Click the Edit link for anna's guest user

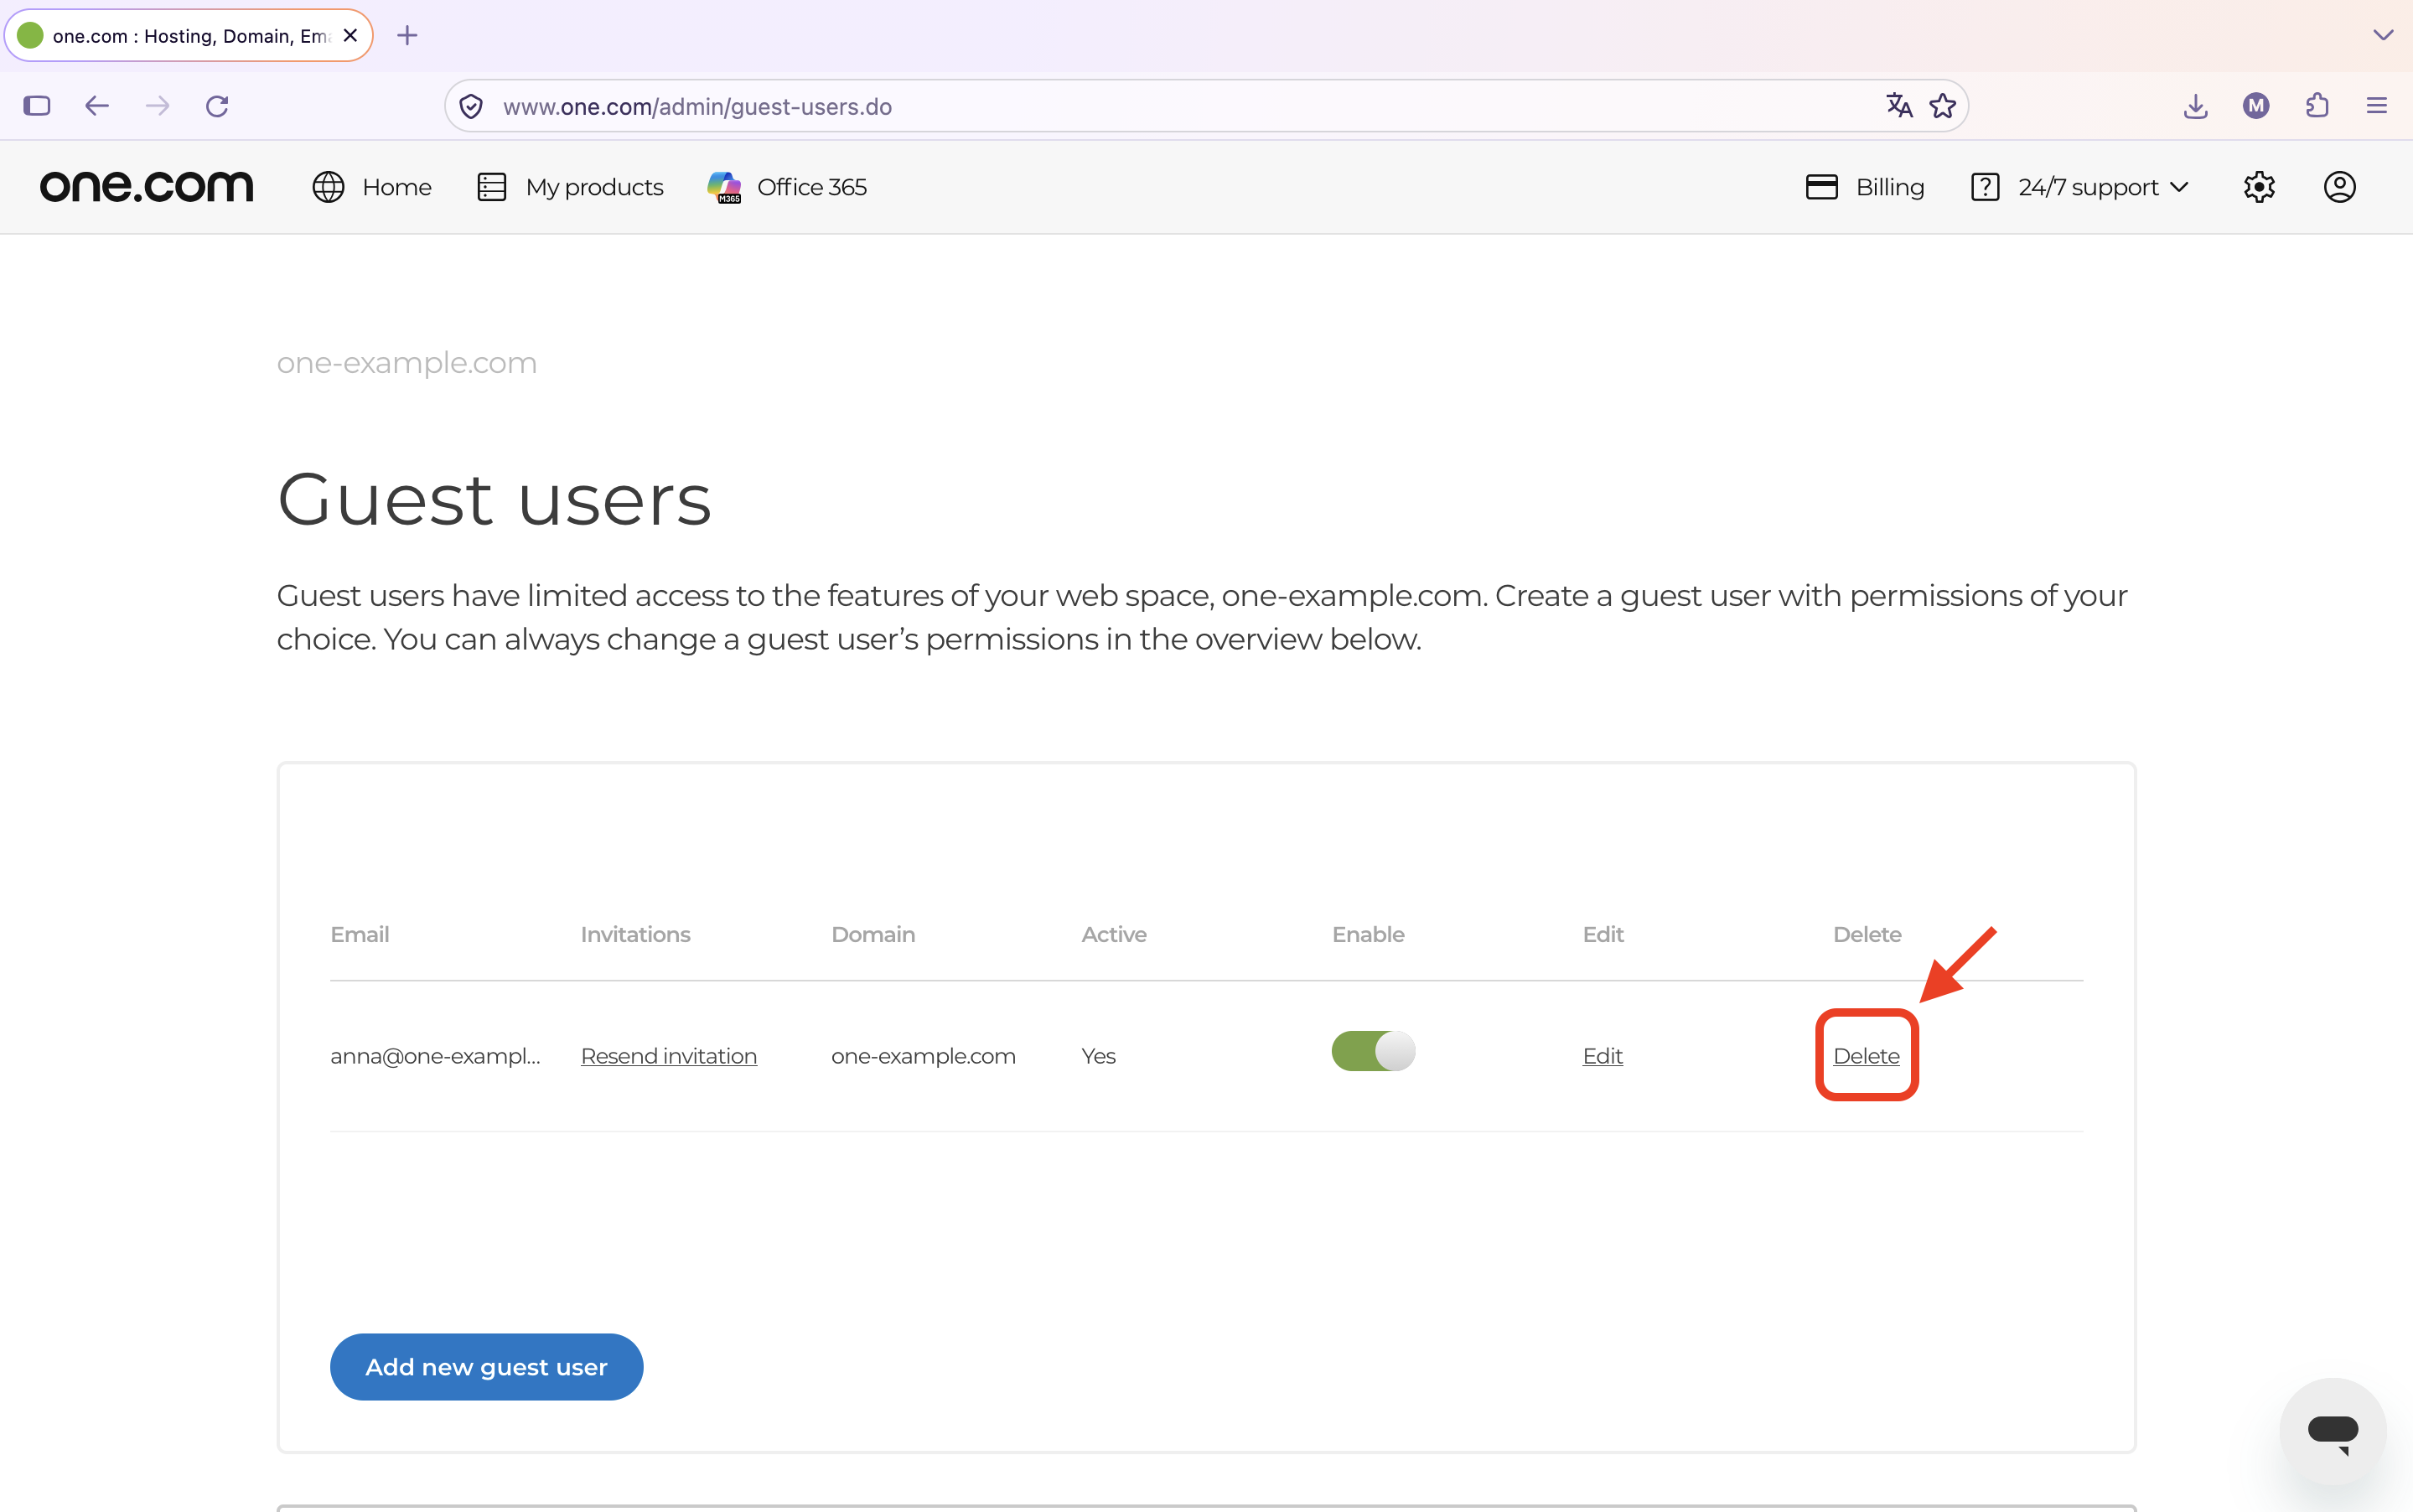coord(1602,1056)
